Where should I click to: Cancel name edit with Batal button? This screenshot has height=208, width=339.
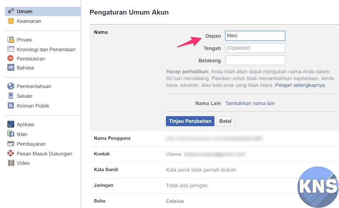(x=225, y=121)
